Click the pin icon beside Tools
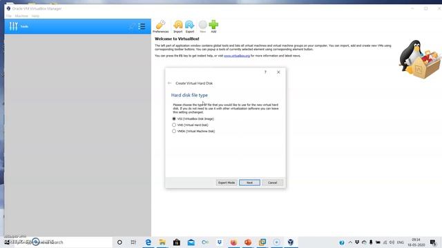 (132, 27)
